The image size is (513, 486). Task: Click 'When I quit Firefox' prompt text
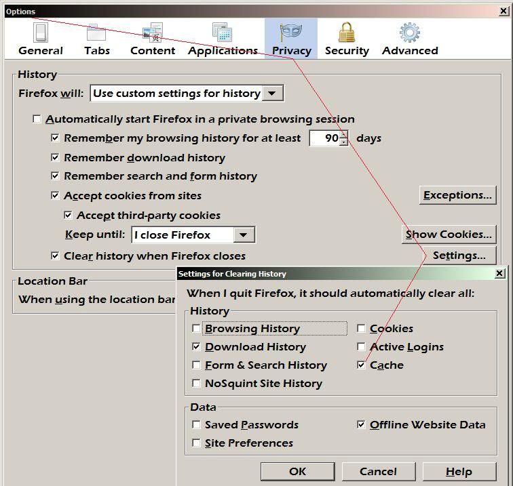(330, 293)
